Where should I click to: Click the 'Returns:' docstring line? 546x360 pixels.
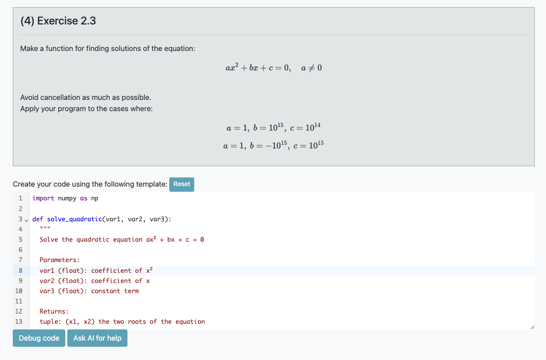pyautogui.click(x=54, y=312)
